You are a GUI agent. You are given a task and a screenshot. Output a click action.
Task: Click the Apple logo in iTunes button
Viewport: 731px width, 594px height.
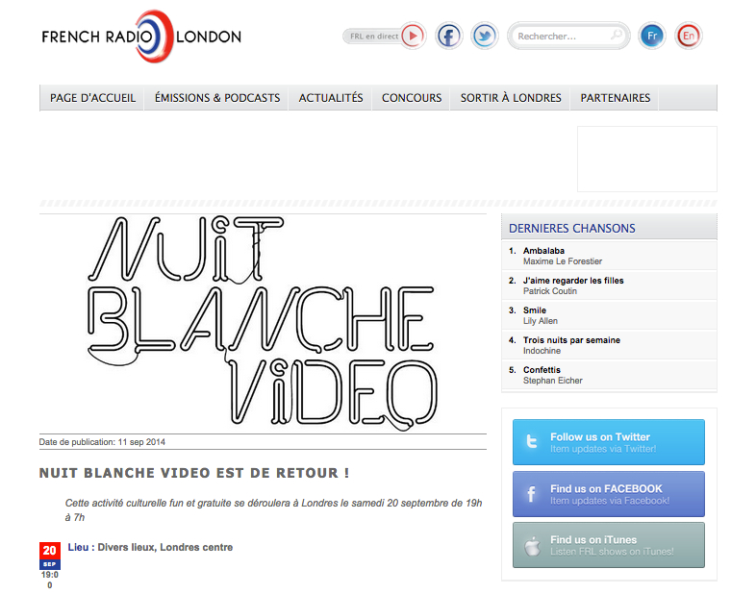tap(532, 546)
